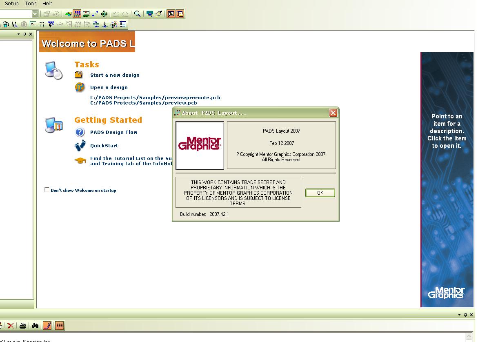Toggle Output window auto-hide pin
The image size is (478, 342).
[465, 315]
